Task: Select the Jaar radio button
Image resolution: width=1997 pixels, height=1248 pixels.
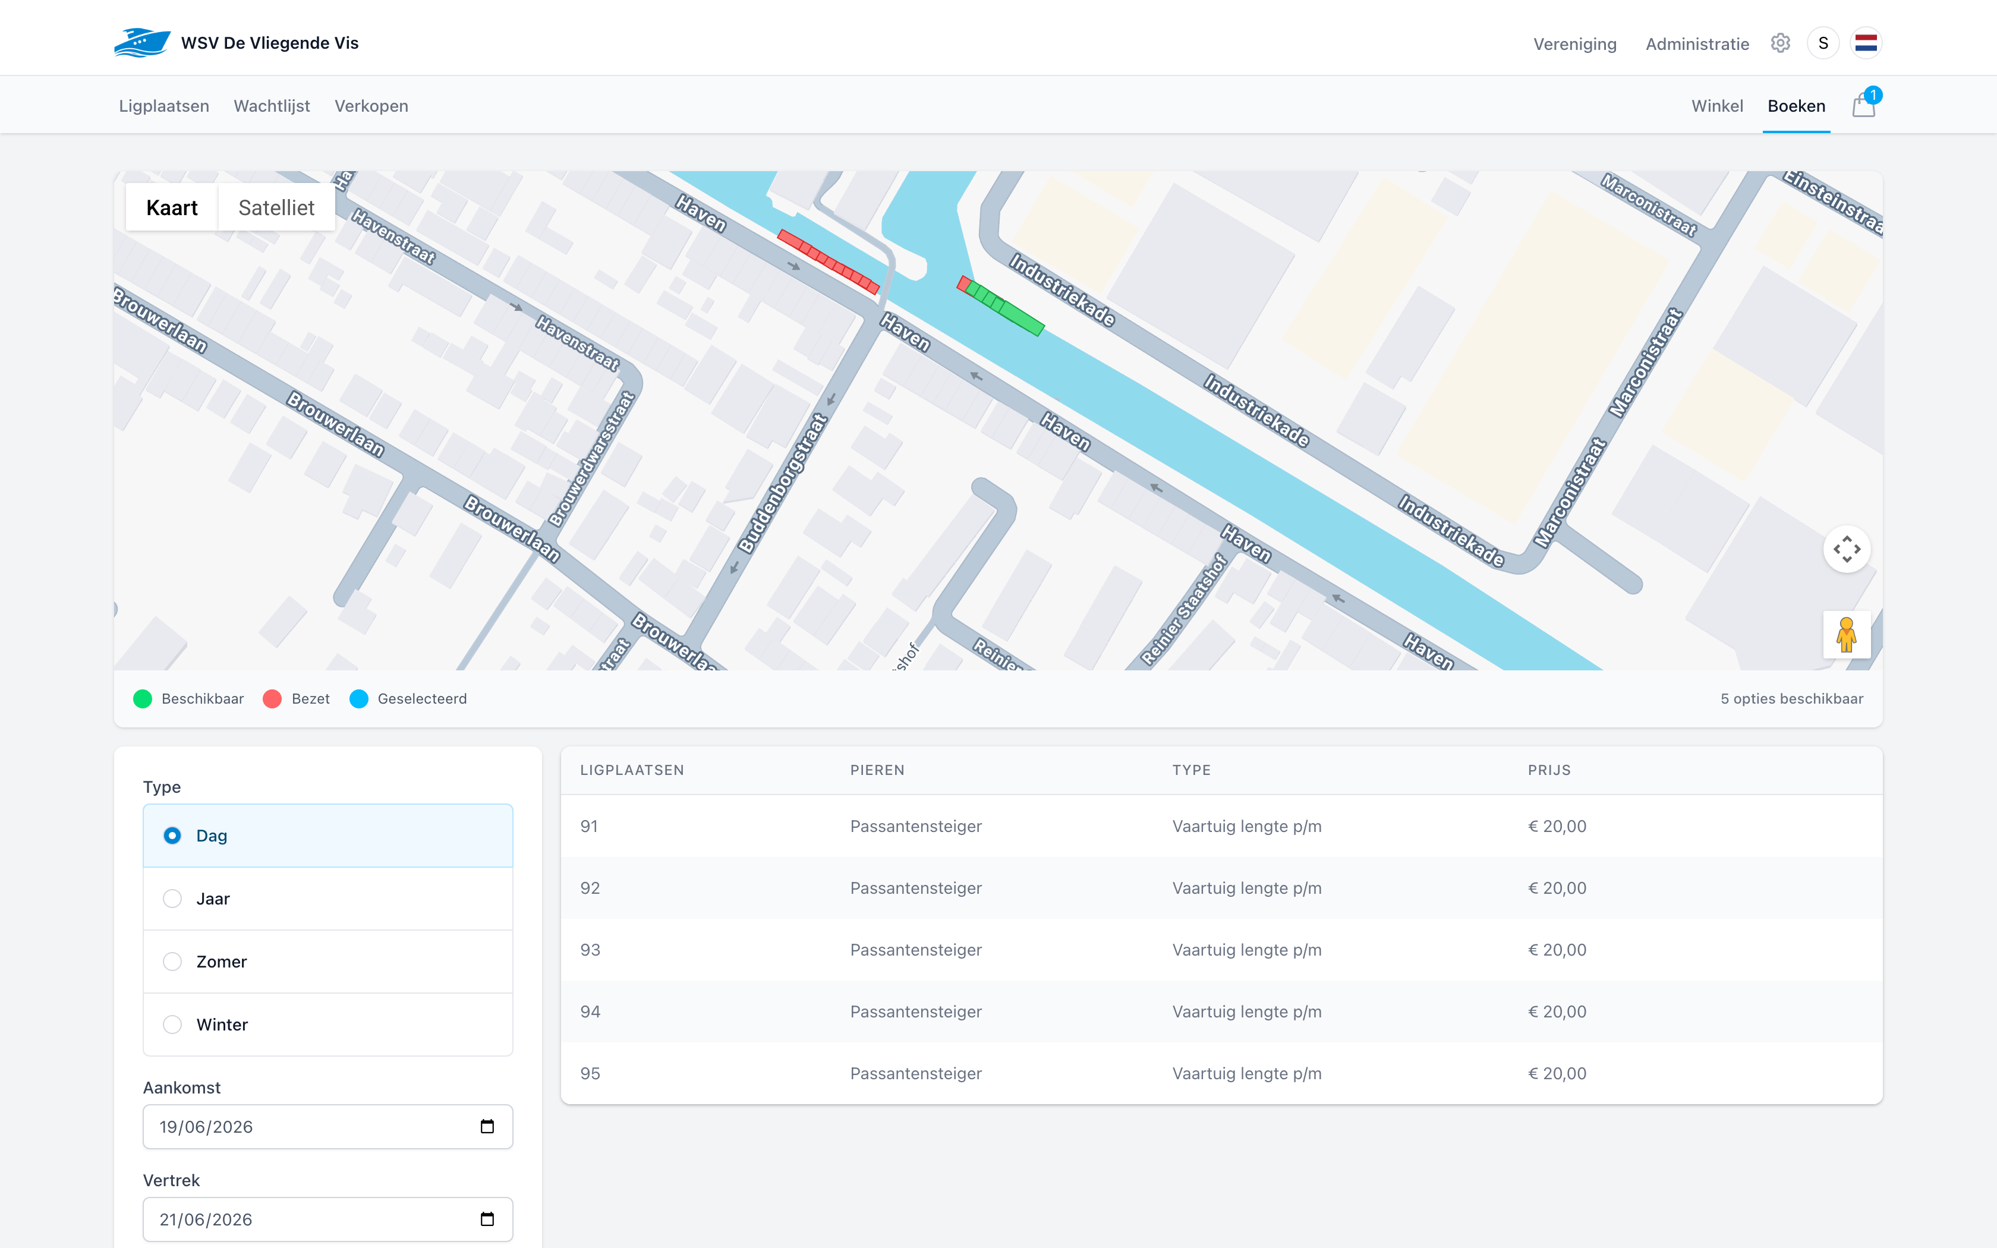Action: pos(172,899)
